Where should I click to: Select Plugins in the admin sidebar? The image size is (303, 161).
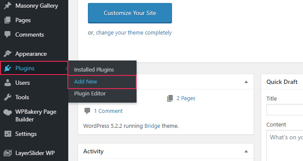[34, 68]
